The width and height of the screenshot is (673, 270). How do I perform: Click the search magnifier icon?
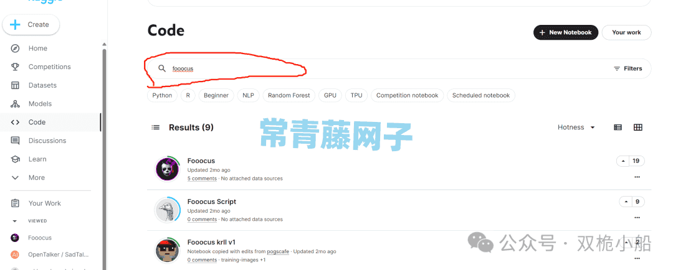162,68
